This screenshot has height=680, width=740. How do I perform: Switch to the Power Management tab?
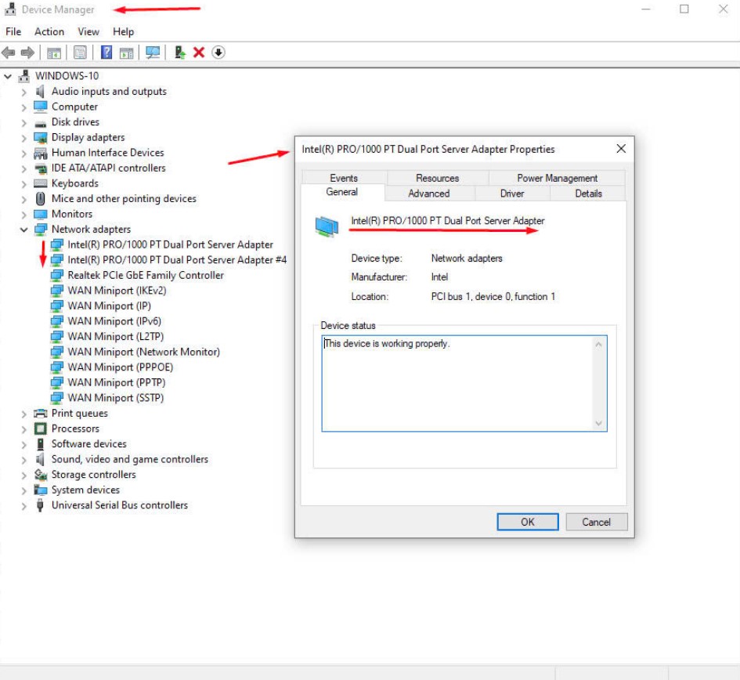coord(557,178)
